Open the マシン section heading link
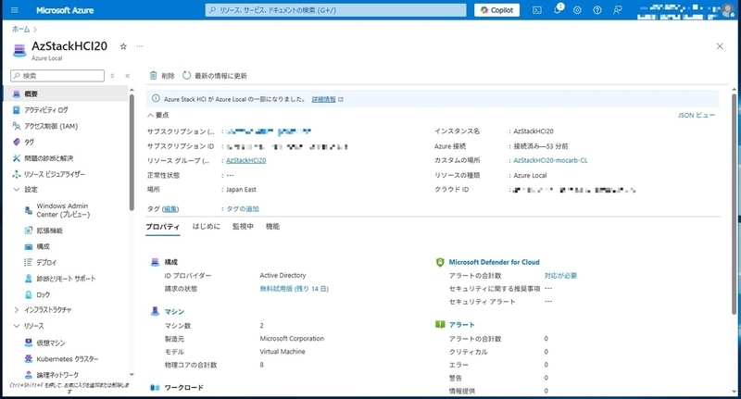 174,312
